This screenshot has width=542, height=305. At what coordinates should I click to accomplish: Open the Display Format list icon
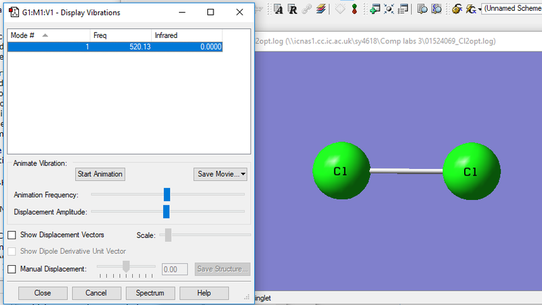click(x=403, y=9)
